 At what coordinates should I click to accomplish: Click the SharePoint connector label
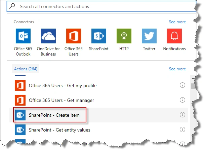(x=99, y=49)
